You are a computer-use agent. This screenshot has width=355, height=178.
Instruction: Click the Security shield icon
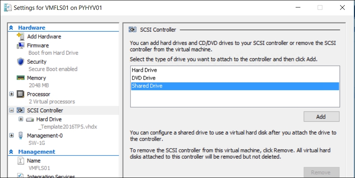coord(20,62)
